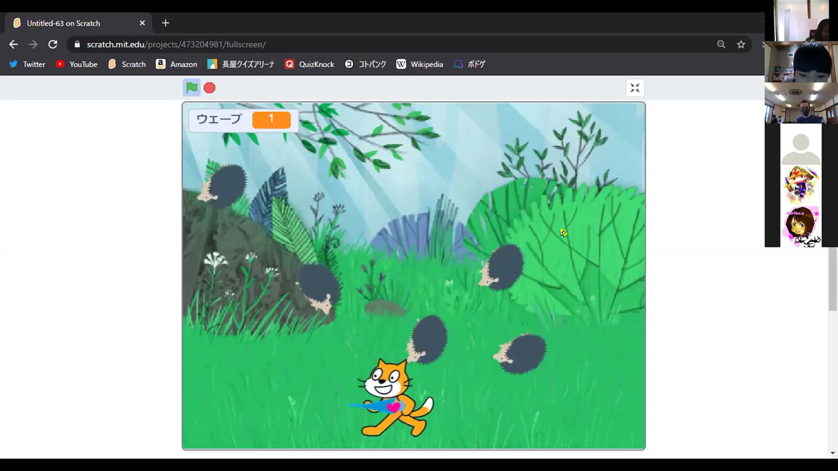Click the page vertical scrollbar
838x471 pixels.
pos(833,279)
